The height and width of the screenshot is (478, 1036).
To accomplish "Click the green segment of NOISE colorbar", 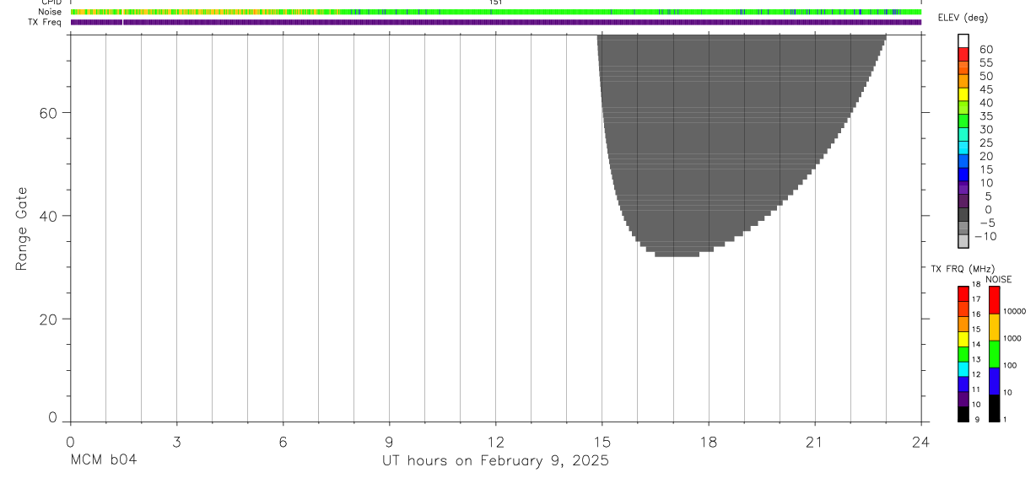I will pos(995,354).
